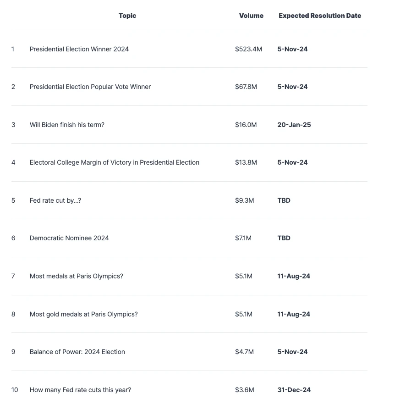Select Electoral College Margin of Victory topic
Screen dimensions: 400x410
pyautogui.click(x=114, y=162)
